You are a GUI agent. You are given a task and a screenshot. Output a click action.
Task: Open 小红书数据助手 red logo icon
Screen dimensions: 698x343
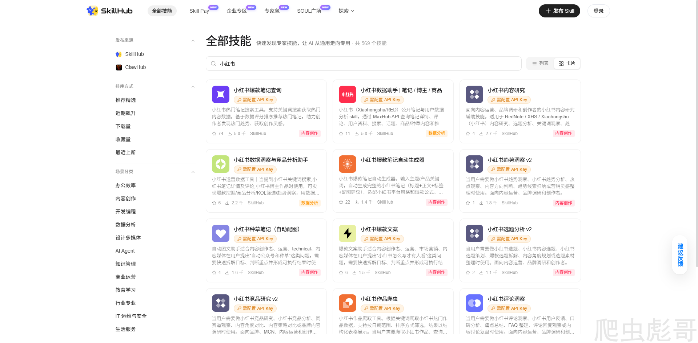click(x=348, y=94)
